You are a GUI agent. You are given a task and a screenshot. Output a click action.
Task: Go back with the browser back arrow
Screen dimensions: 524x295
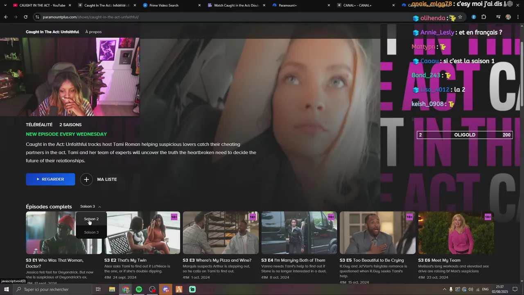(6, 17)
